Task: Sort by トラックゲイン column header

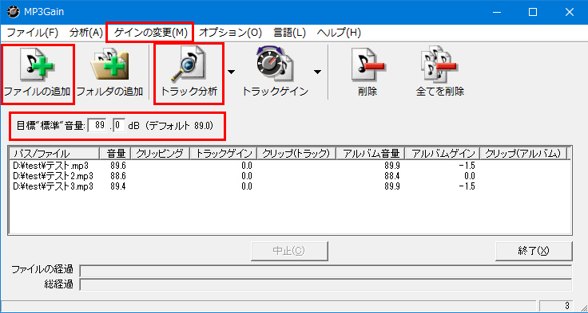Action: 224,154
